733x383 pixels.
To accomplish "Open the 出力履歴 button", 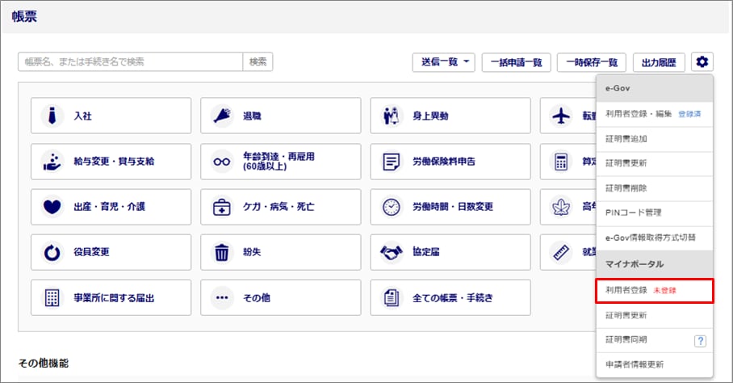I will [x=659, y=61].
